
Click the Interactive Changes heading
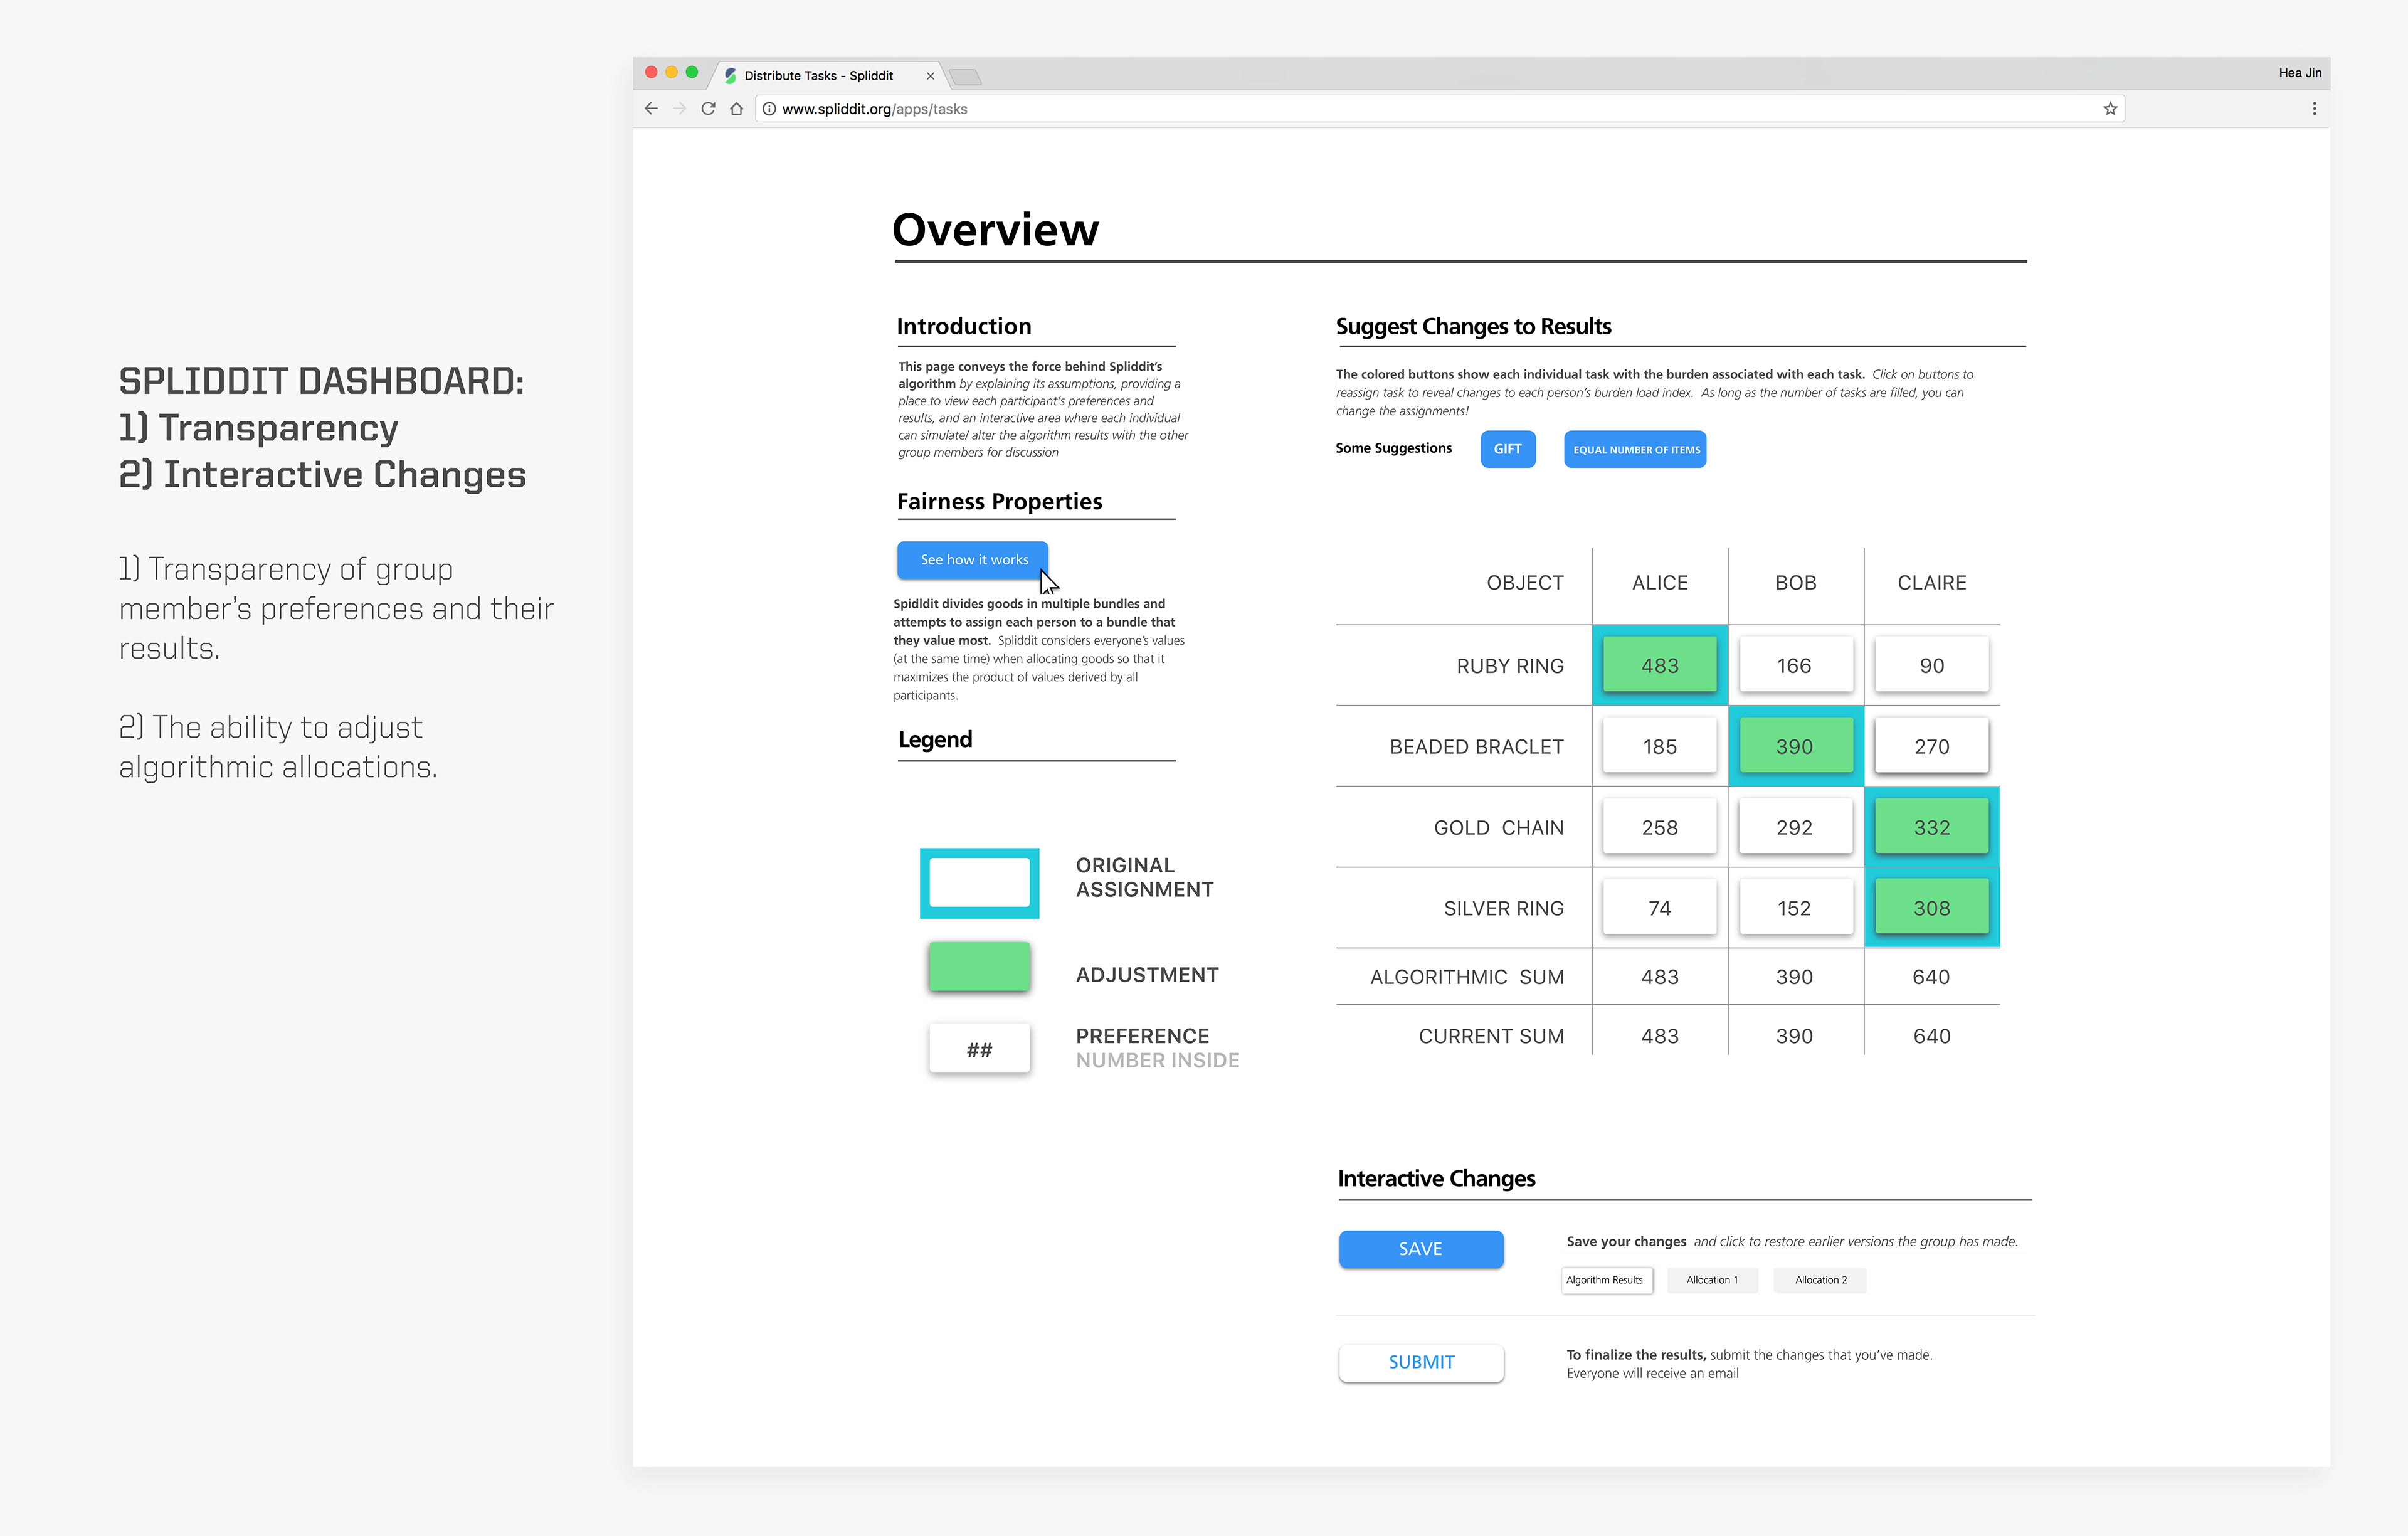click(1436, 1179)
